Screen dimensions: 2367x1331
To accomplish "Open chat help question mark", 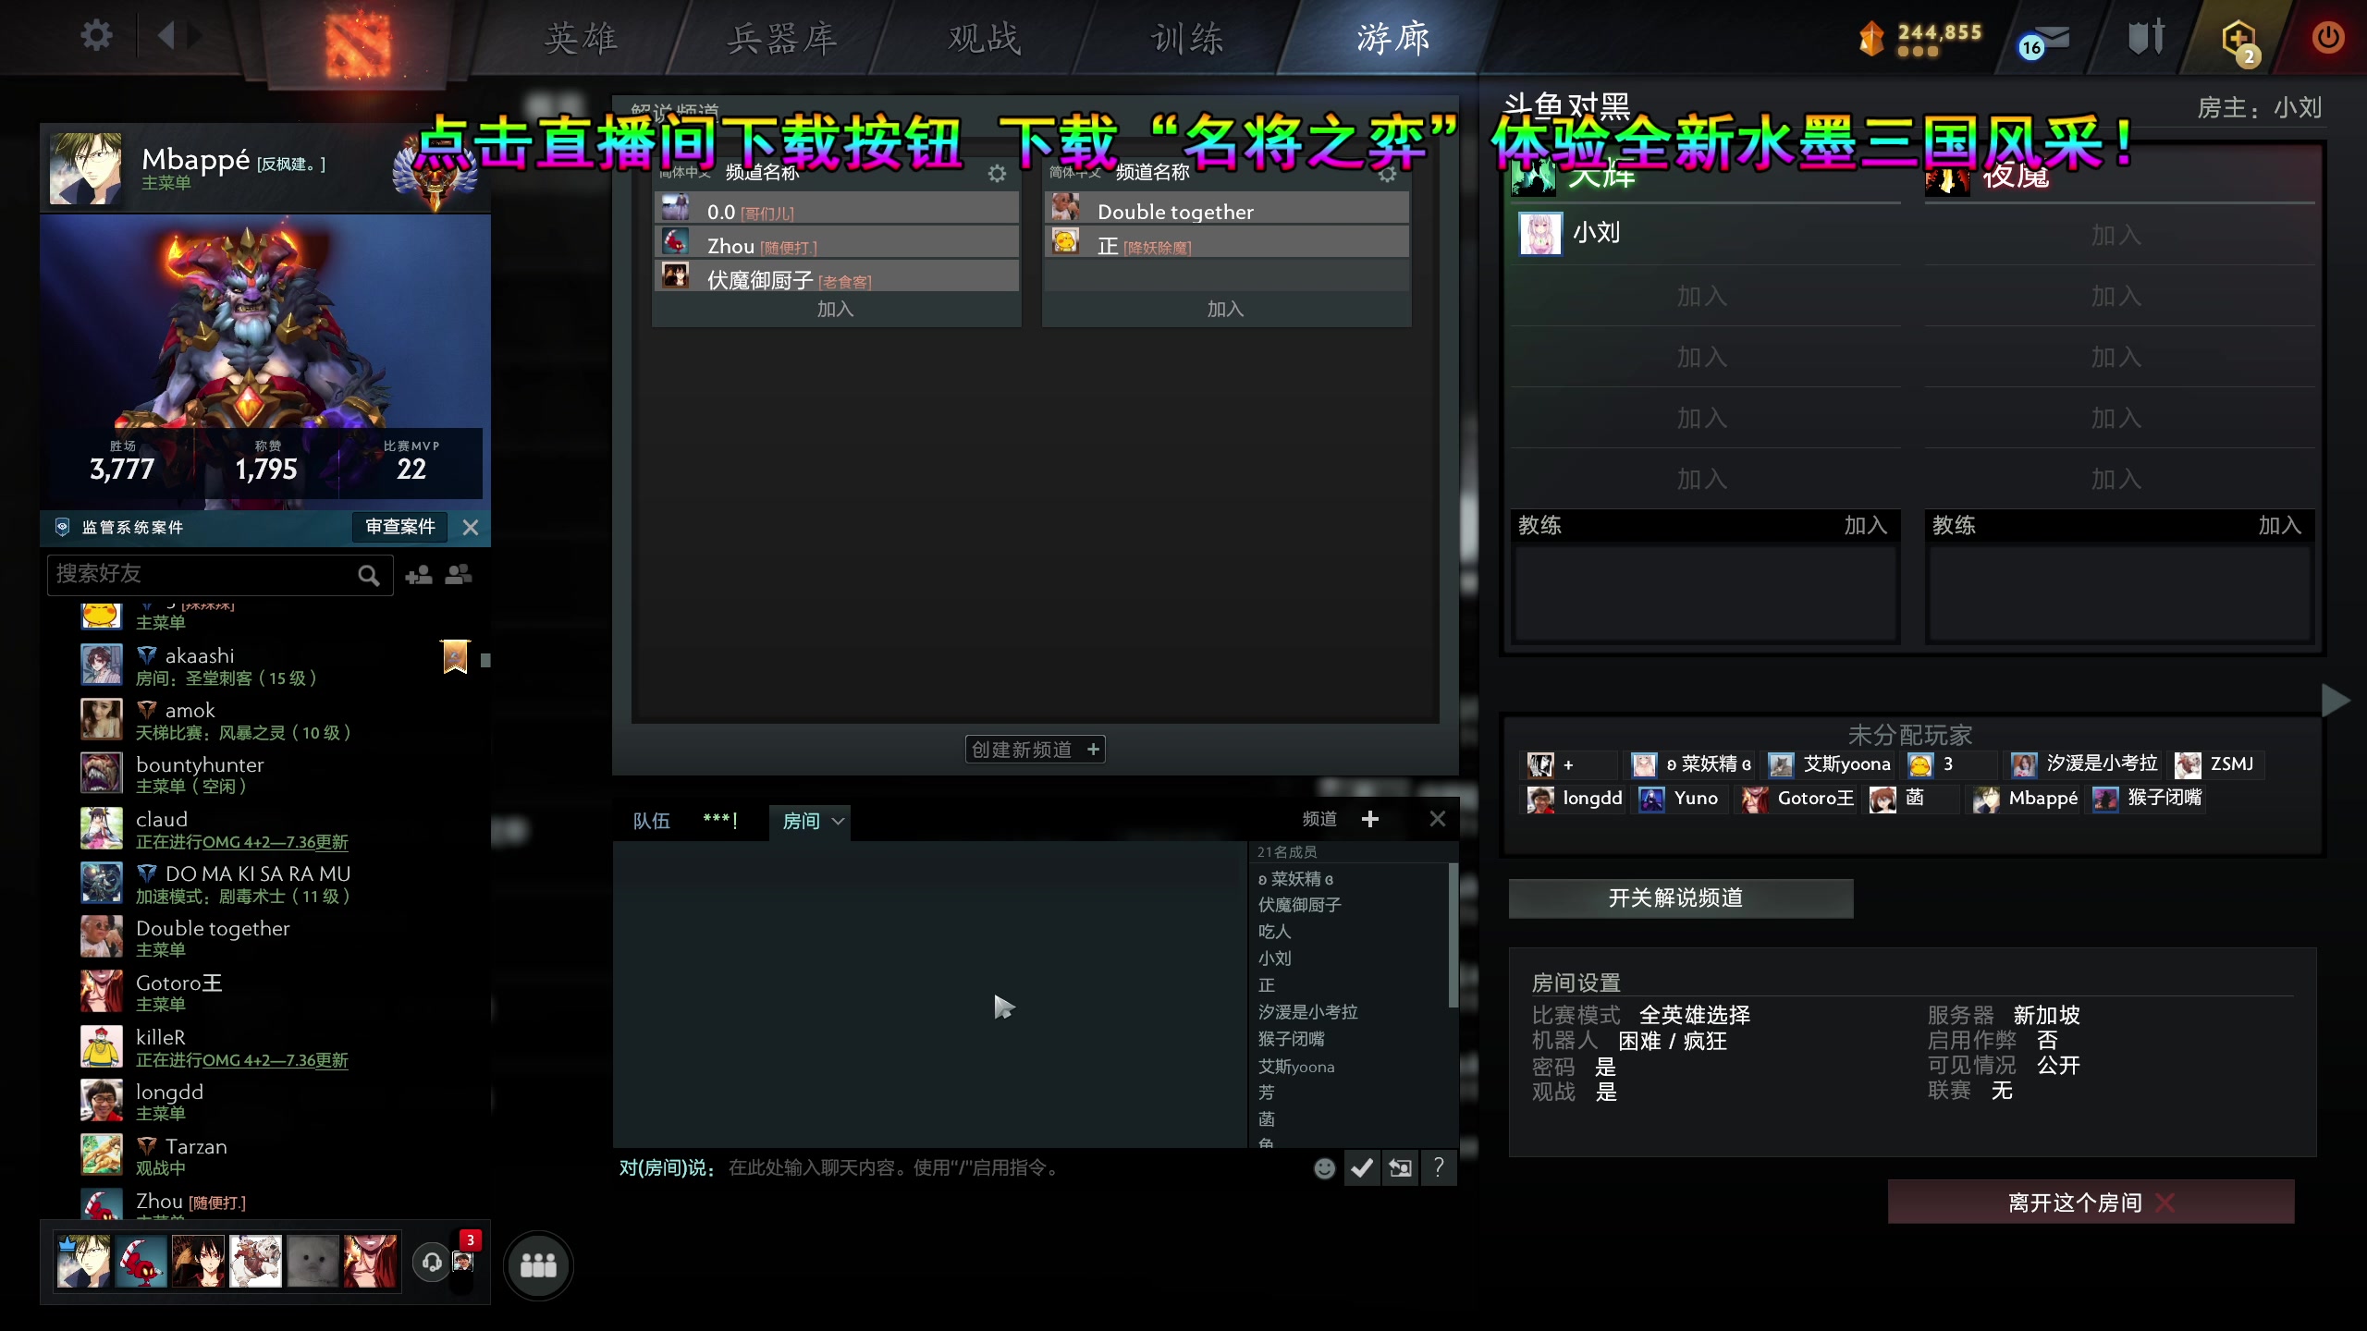I will click(x=1438, y=1168).
